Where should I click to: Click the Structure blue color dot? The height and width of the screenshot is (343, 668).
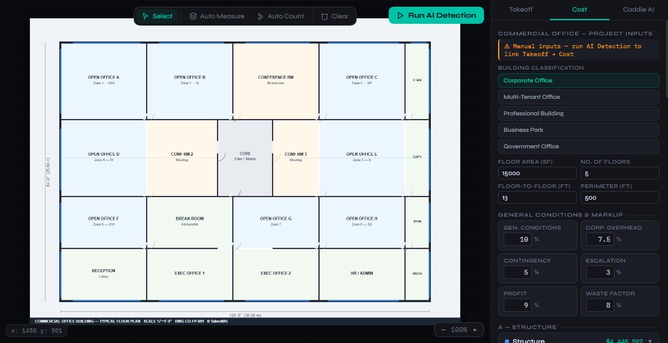507,341
